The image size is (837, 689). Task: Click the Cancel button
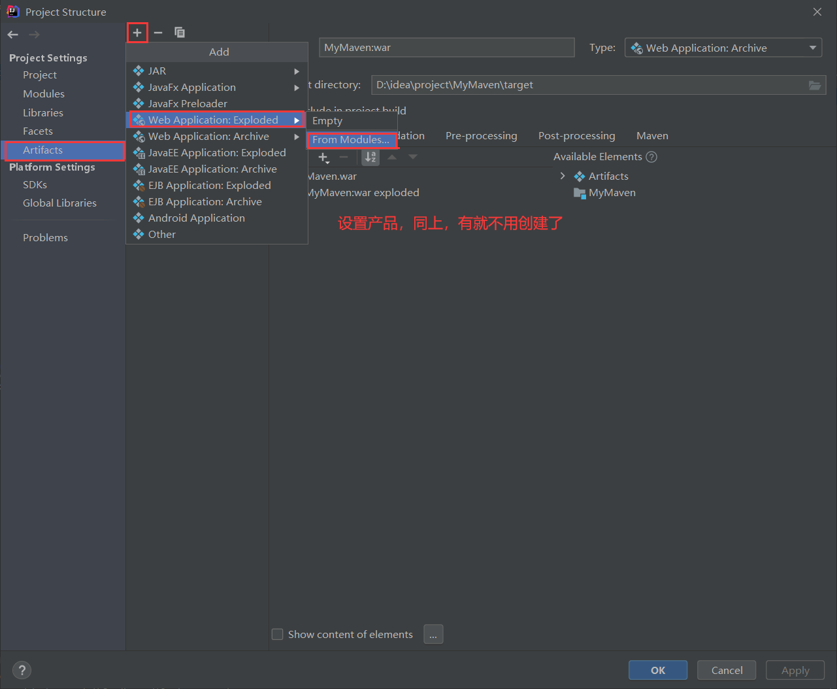[x=727, y=670]
